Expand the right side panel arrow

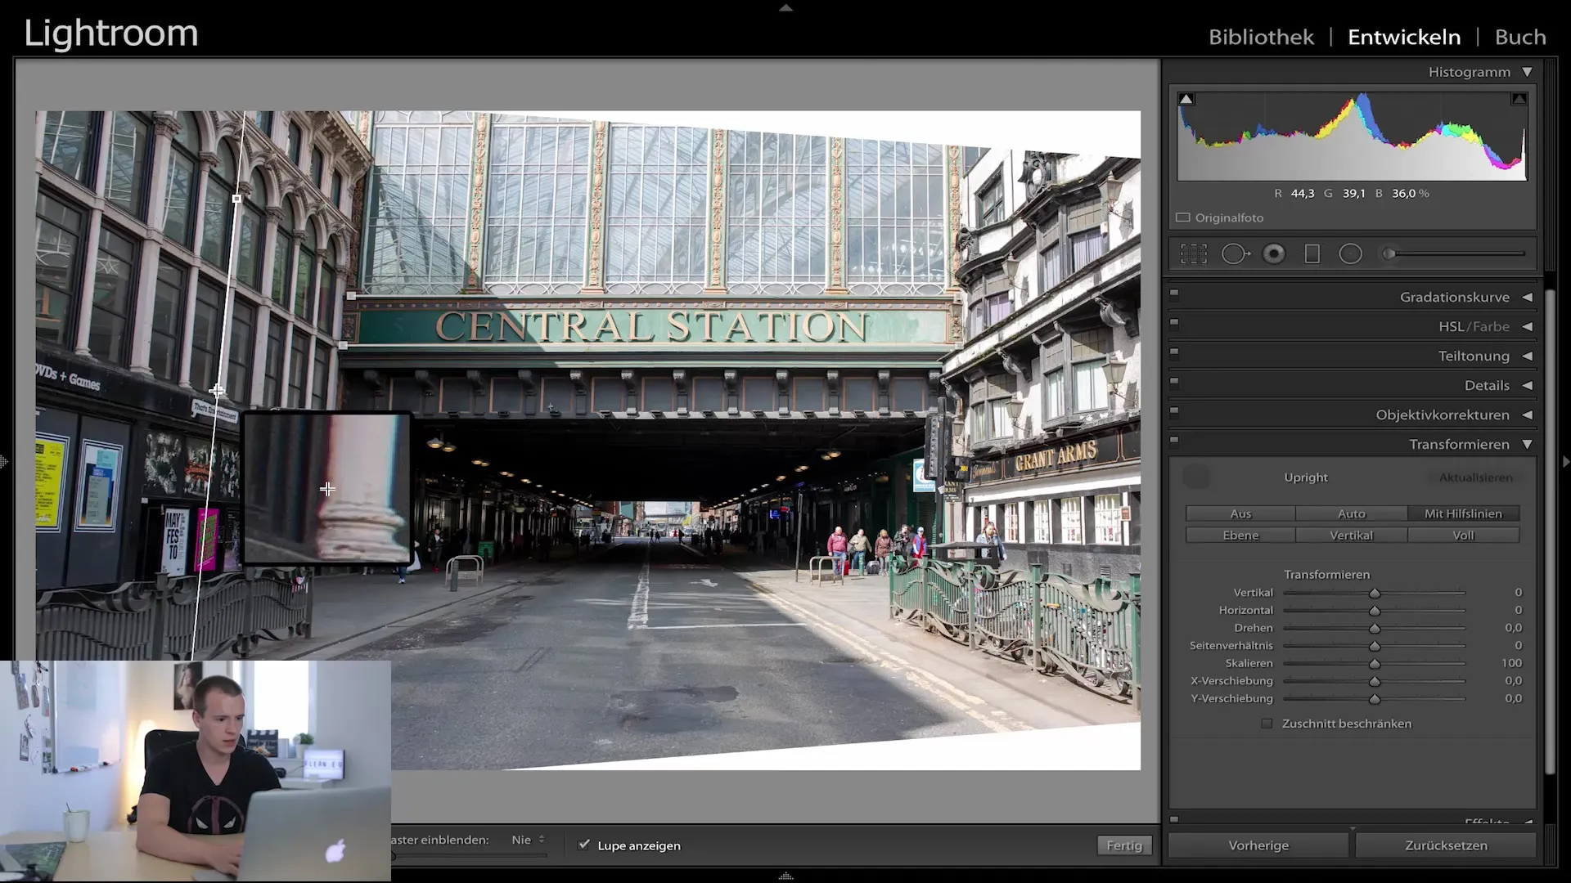1565,462
